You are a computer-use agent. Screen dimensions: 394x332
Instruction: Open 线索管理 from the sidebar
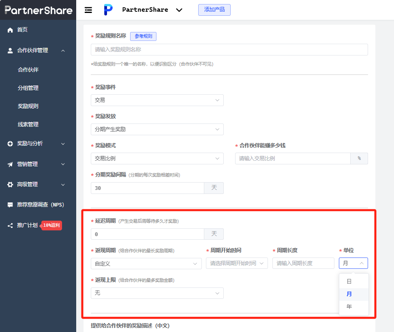[28, 124]
